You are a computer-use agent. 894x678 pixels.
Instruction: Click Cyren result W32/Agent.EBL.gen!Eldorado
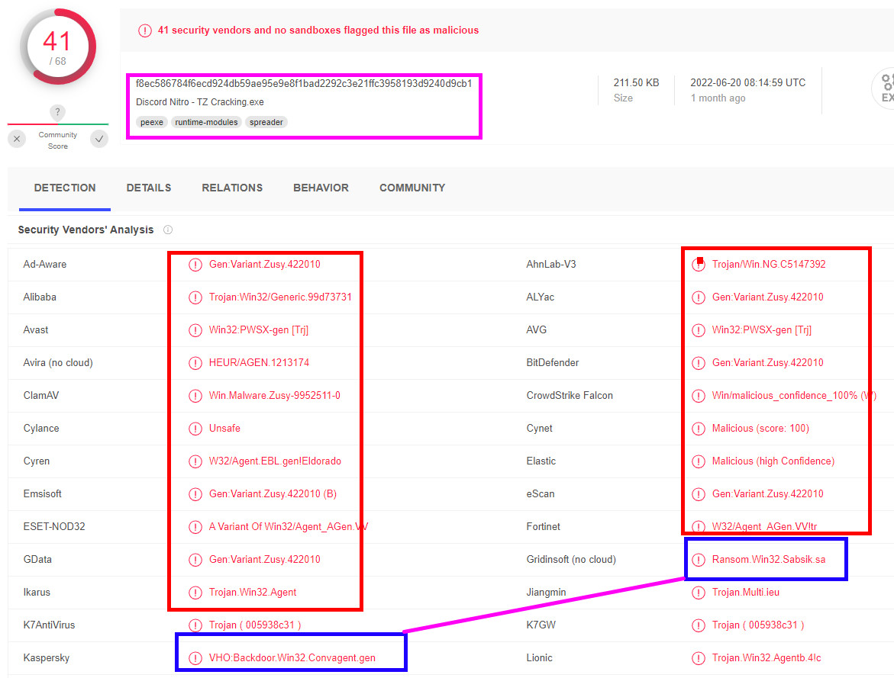coord(275,461)
